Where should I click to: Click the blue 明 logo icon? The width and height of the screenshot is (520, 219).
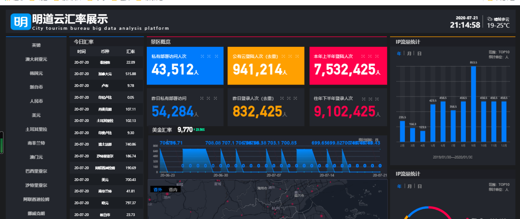[20, 21]
